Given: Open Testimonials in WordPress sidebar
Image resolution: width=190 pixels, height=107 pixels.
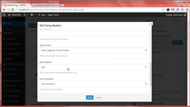Looking at the screenshot, I should tap(13, 54).
